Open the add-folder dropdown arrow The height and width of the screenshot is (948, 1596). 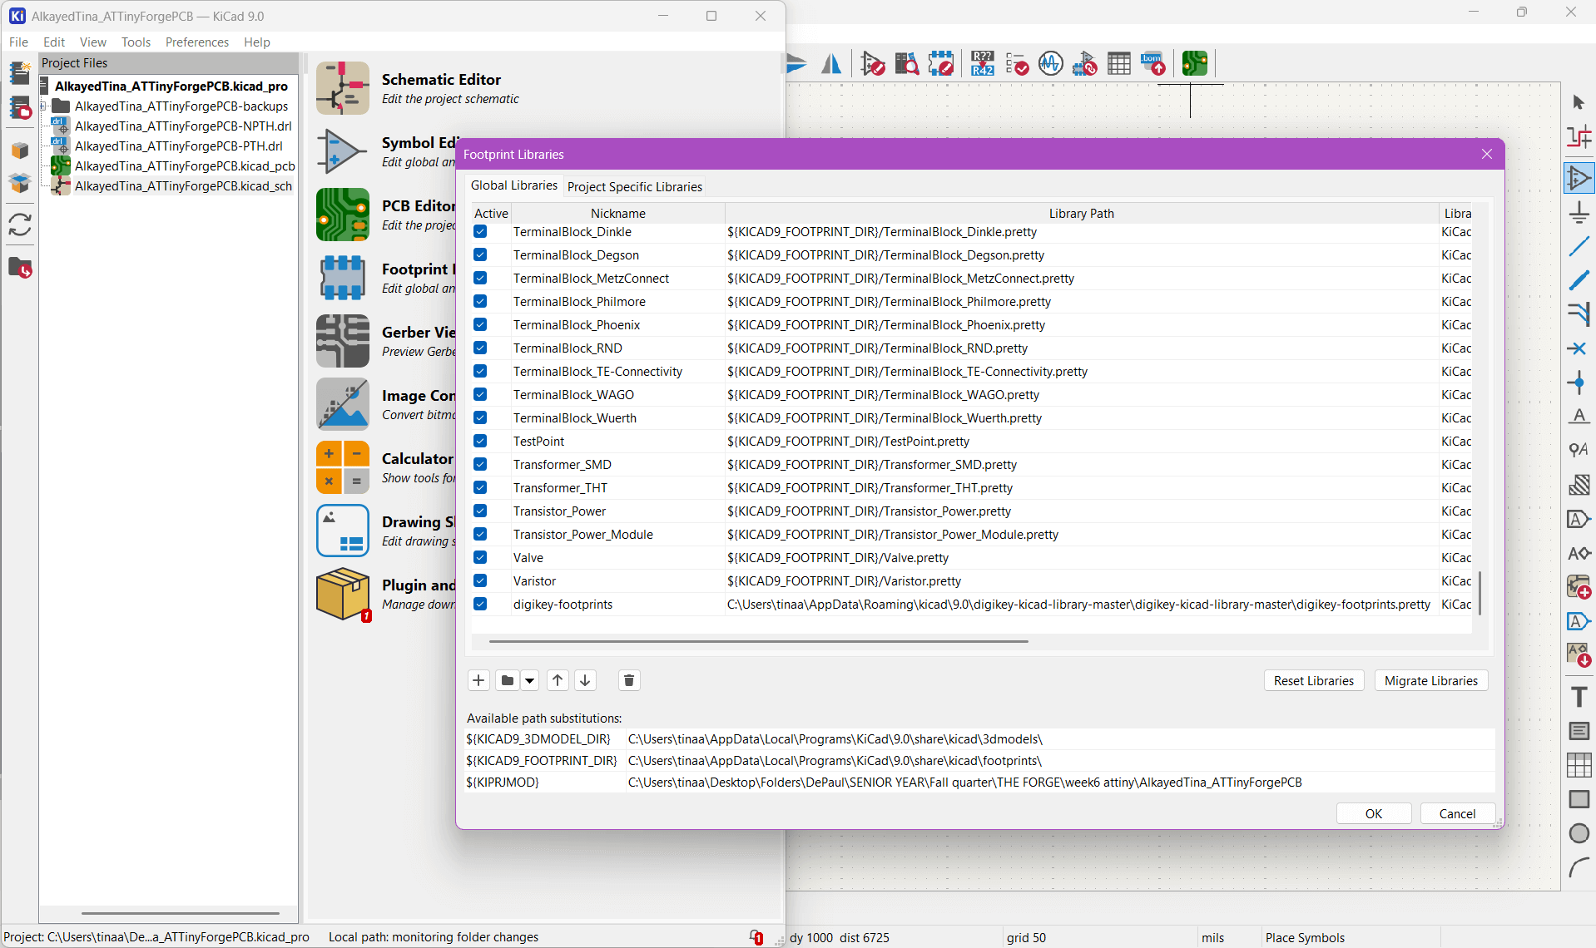pos(530,680)
